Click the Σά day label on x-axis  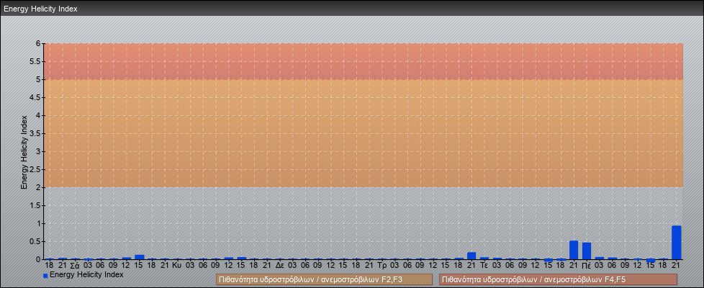pyautogui.click(x=75, y=266)
